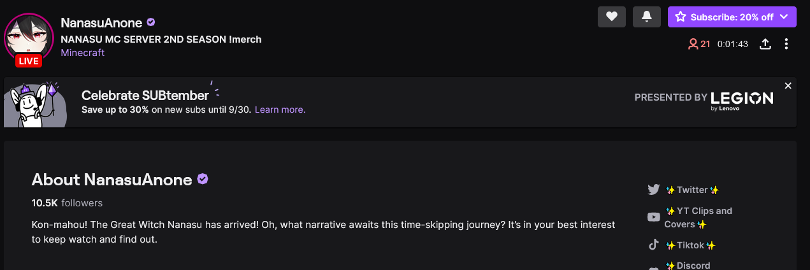Click the share stream icon
The height and width of the screenshot is (270, 810).
click(765, 44)
